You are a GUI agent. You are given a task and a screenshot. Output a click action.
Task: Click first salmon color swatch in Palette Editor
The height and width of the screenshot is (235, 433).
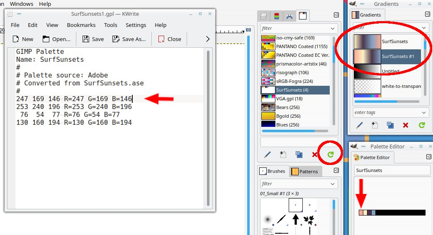point(361,213)
